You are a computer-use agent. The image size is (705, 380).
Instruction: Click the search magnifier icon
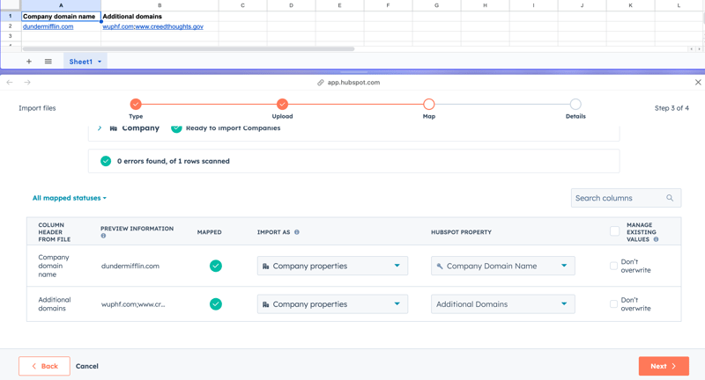point(670,198)
